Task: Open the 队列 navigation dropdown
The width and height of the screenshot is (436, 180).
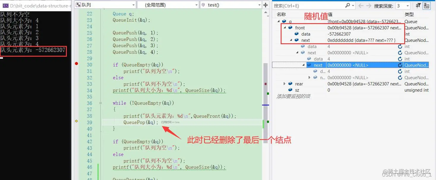Action: point(133,5)
